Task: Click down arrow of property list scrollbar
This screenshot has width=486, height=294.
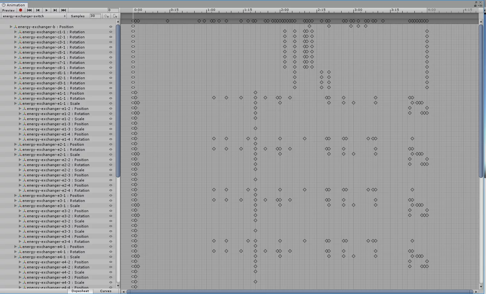Action: 118,286
